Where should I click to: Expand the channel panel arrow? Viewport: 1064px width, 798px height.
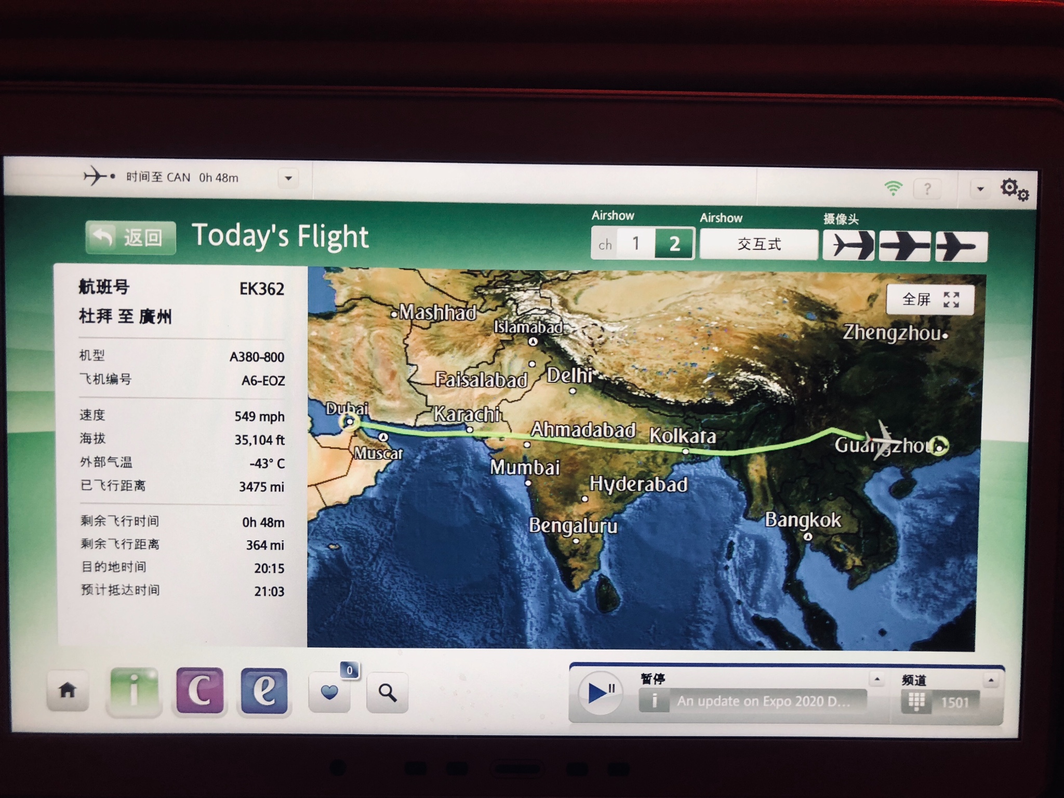(991, 680)
